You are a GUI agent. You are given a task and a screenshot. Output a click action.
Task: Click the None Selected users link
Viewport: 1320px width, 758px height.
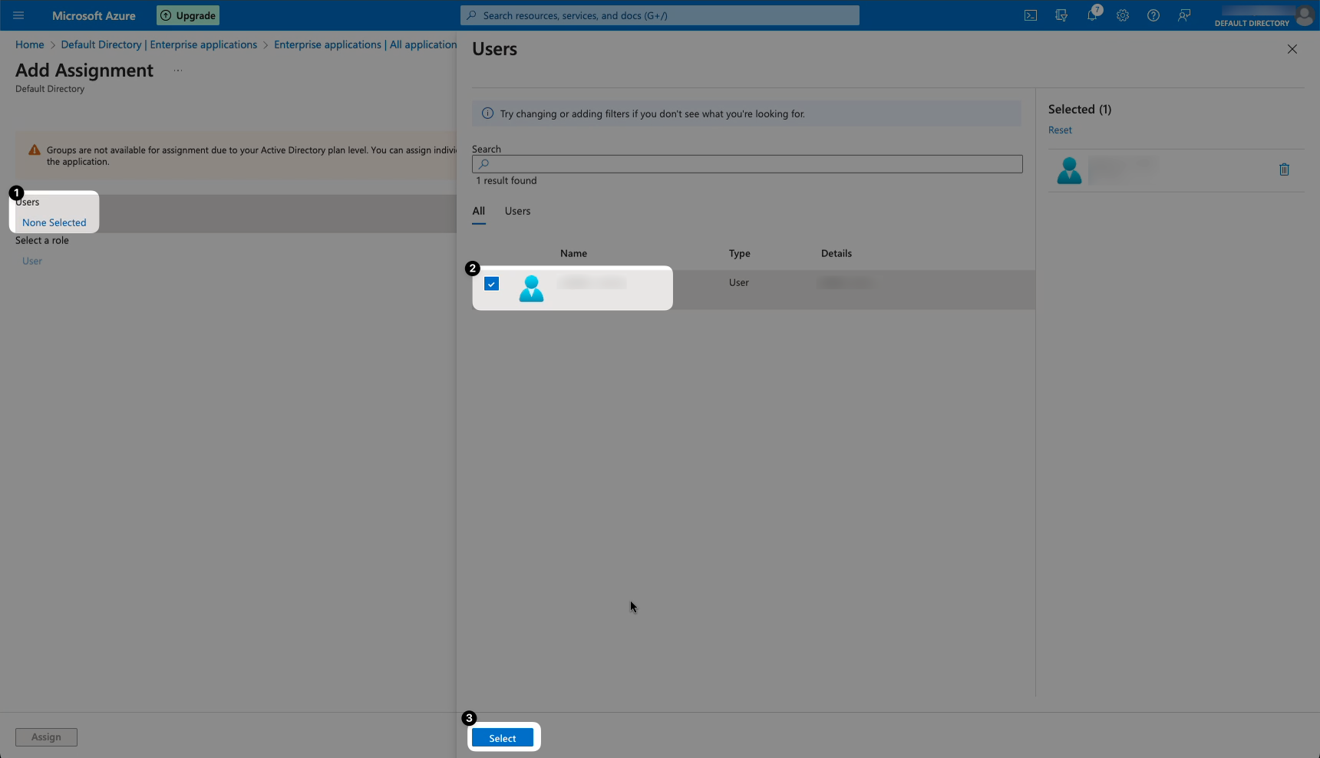tap(54, 222)
